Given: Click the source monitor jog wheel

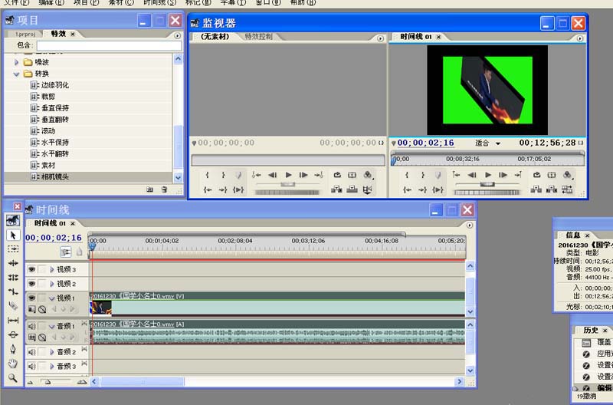Looking at the screenshot, I should (287, 192).
